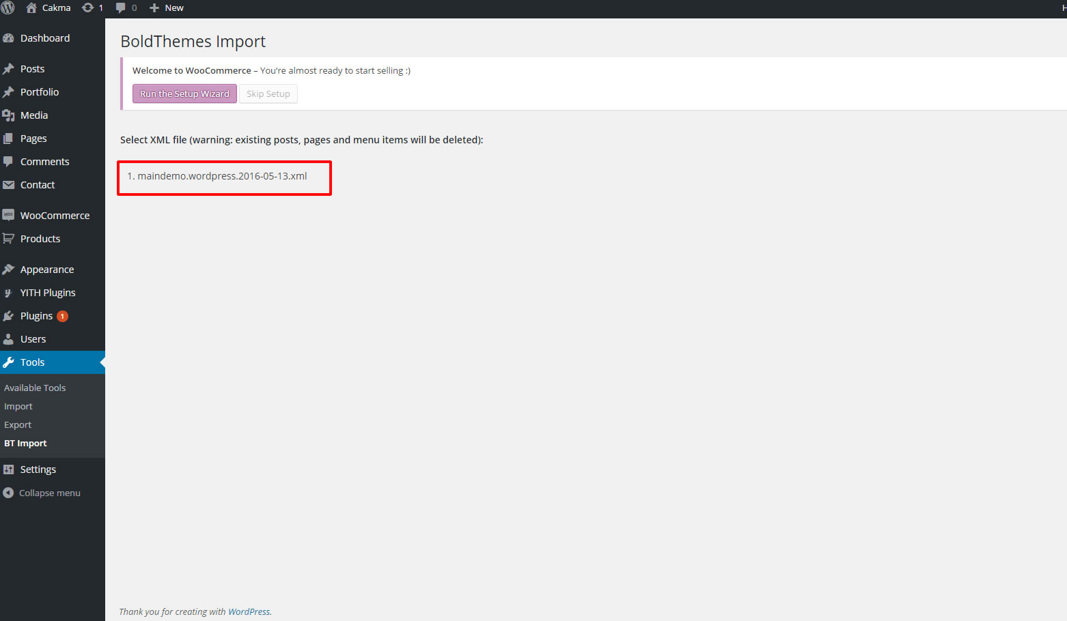
Task: Click the Settings sliders icon
Action: click(8, 470)
